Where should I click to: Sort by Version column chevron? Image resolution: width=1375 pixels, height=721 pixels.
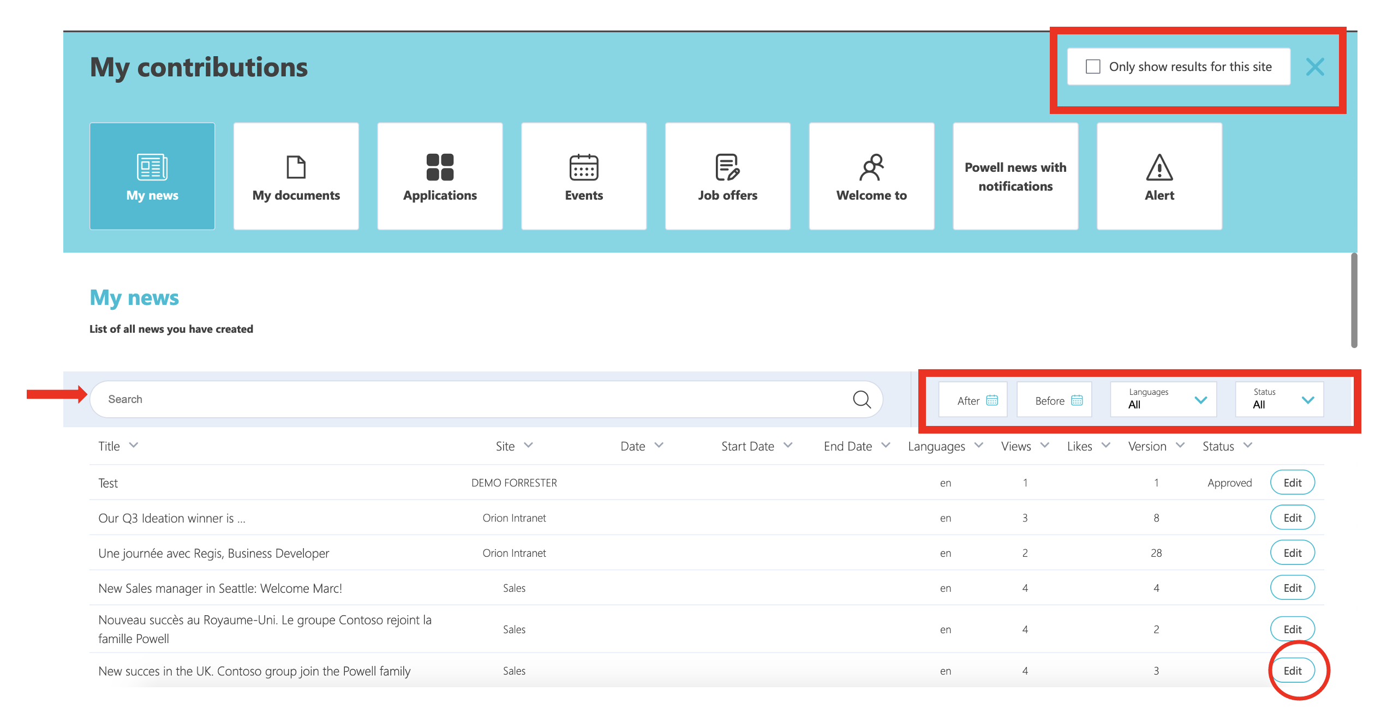pos(1180,446)
